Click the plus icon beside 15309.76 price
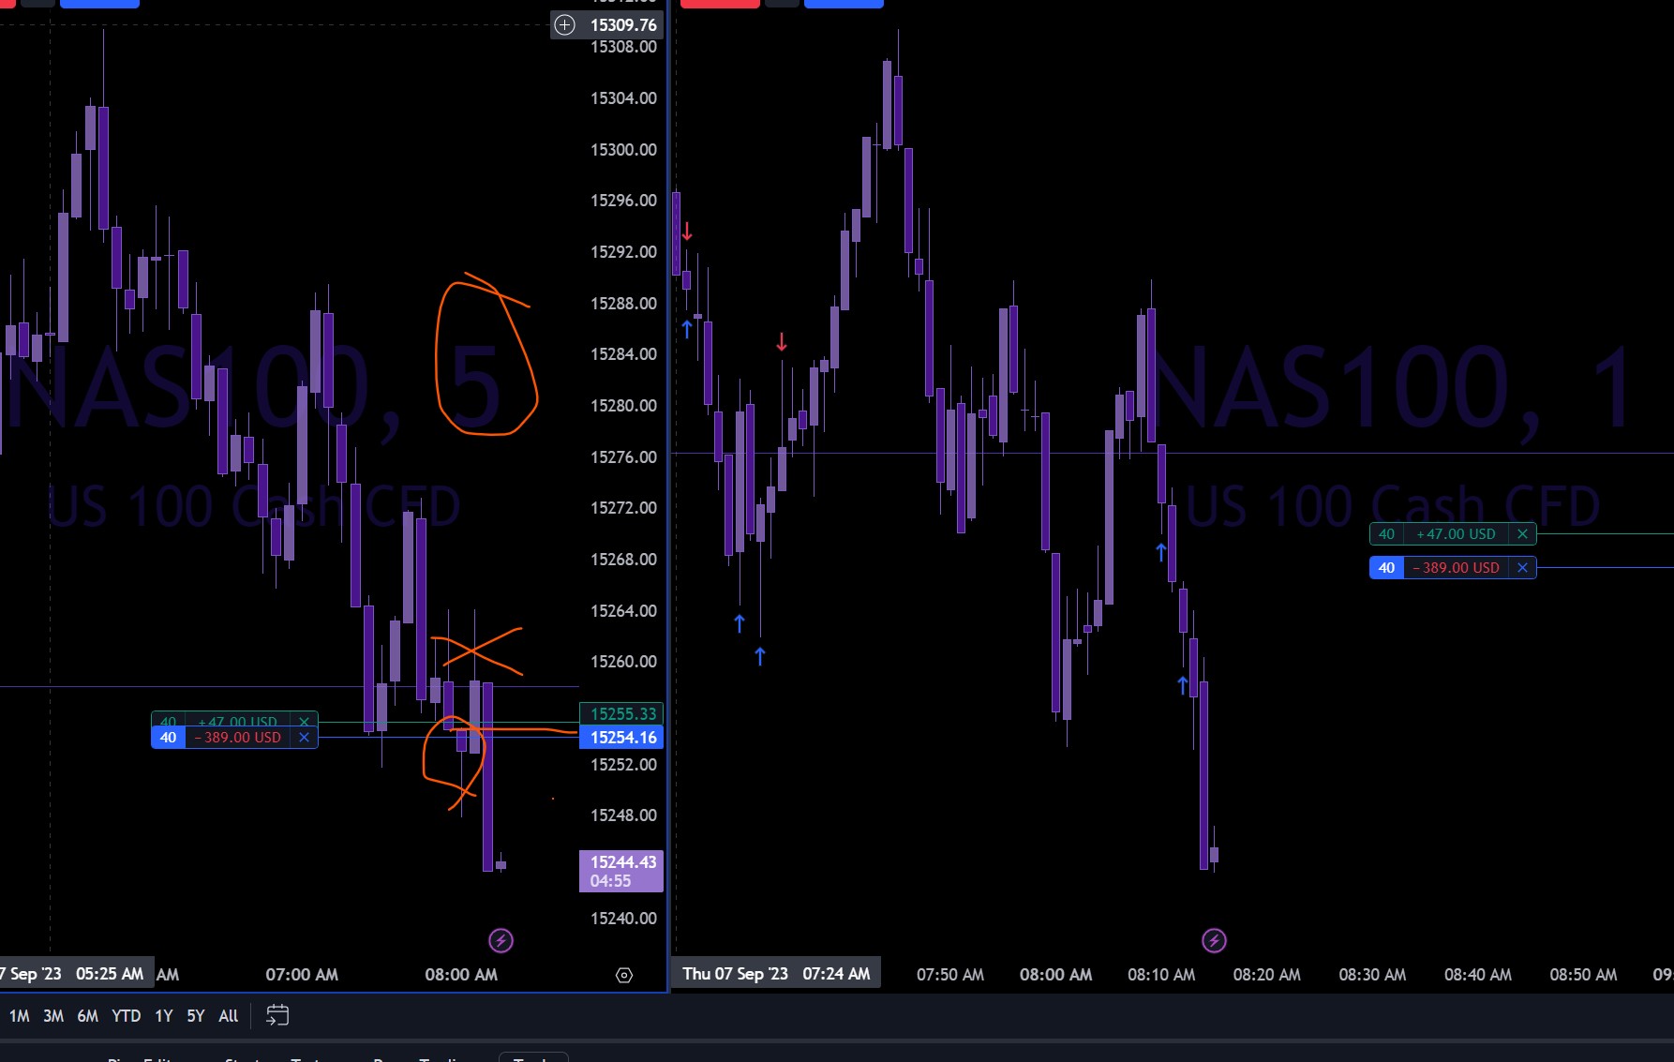This screenshot has height=1062, width=1674. click(x=564, y=25)
